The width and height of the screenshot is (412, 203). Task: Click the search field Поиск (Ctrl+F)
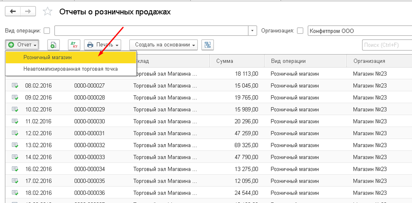pyautogui.click(x=386, y=45)
